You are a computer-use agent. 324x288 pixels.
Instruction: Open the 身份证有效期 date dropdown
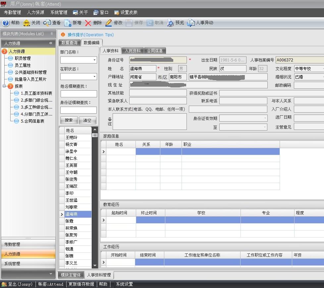pos(265,118)
